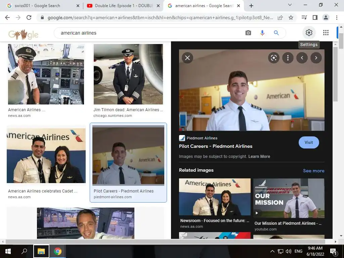The height and width of the screenshot is (258, 344).
Task: Click youtube.com source under related image
Action: pos(265,229)
